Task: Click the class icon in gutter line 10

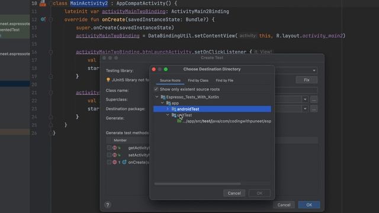Action: coord(43,4)
